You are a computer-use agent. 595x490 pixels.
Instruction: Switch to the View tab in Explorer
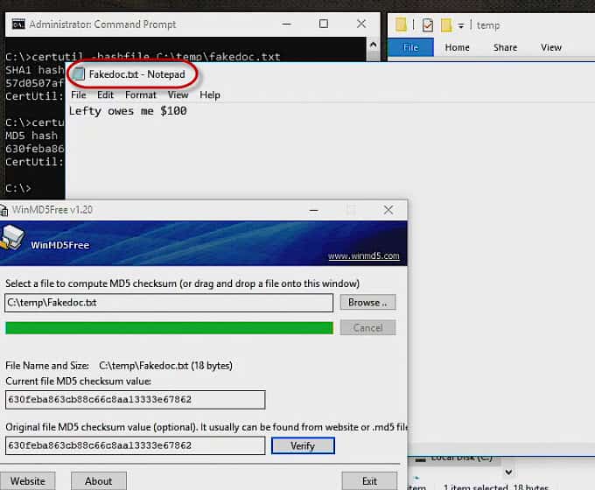tap(551, 47)
